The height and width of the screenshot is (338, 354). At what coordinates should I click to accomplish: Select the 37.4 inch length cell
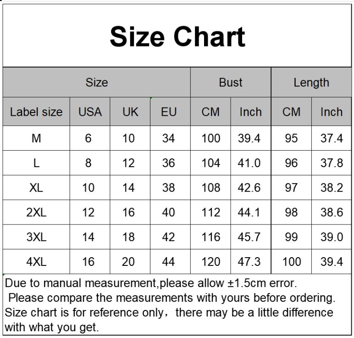point(332,138)
